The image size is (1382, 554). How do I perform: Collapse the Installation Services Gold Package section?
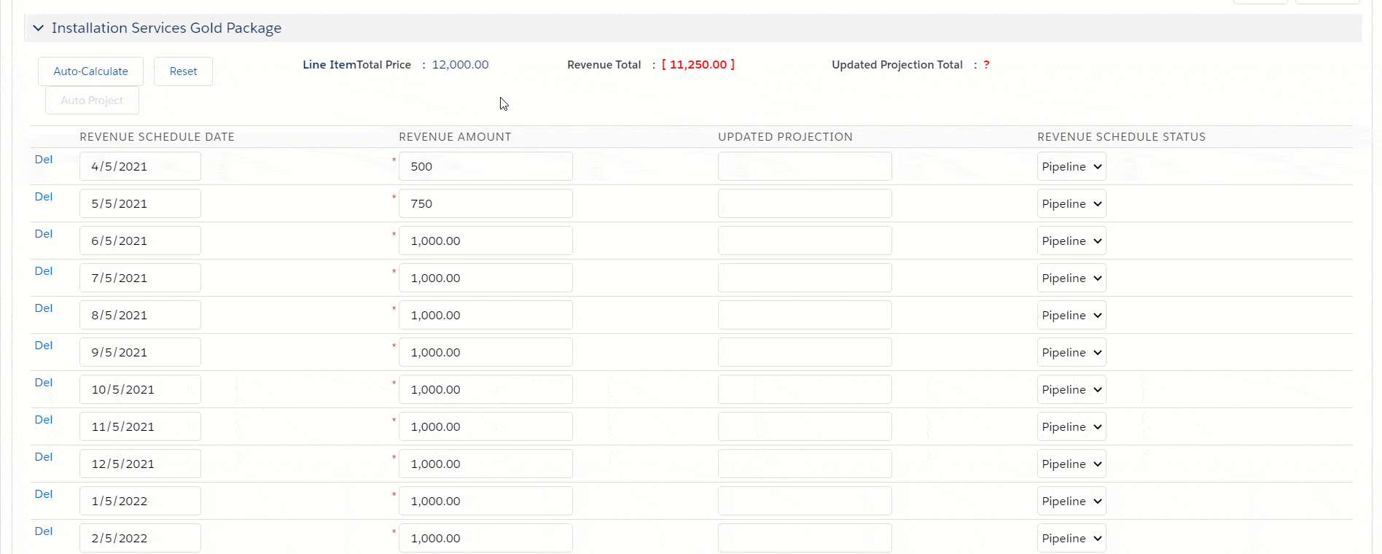[39, 28]
